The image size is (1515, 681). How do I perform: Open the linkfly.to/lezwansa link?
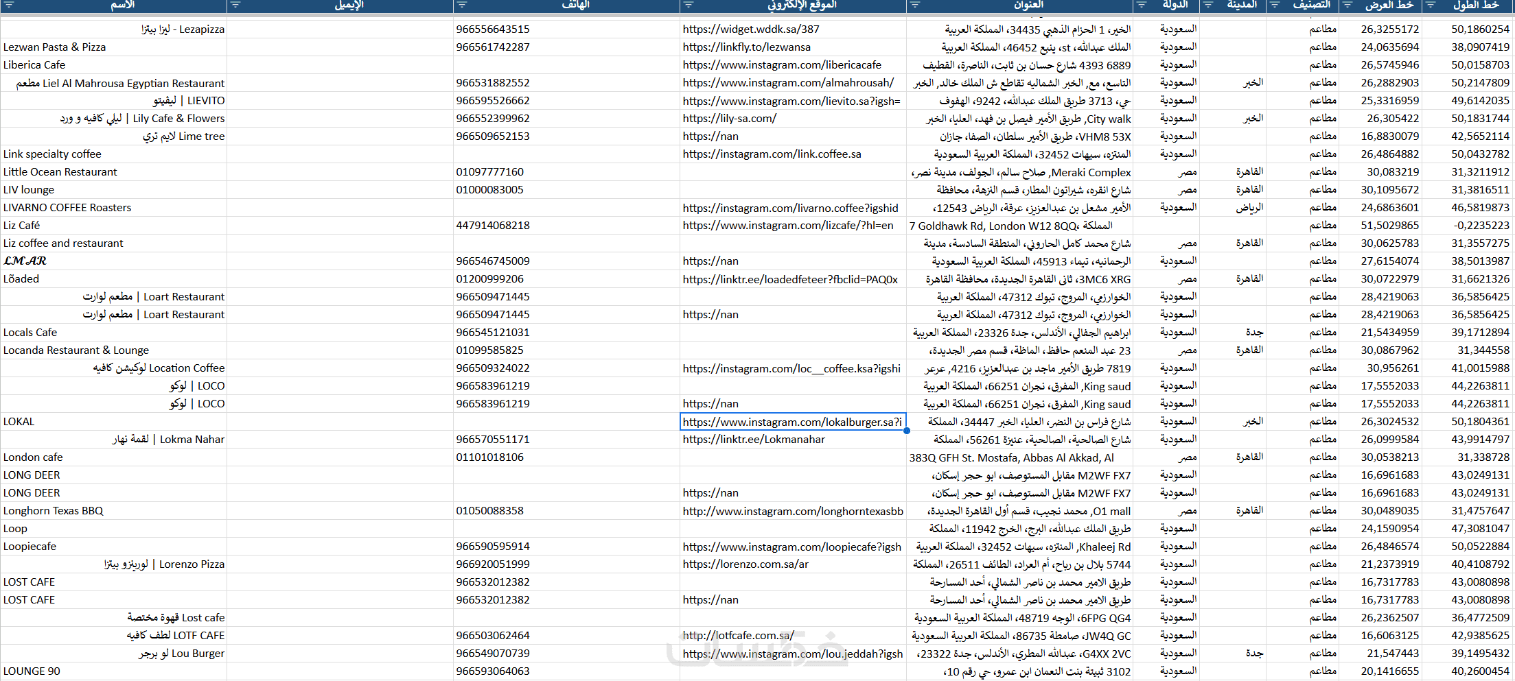click(x=747, y=47)
